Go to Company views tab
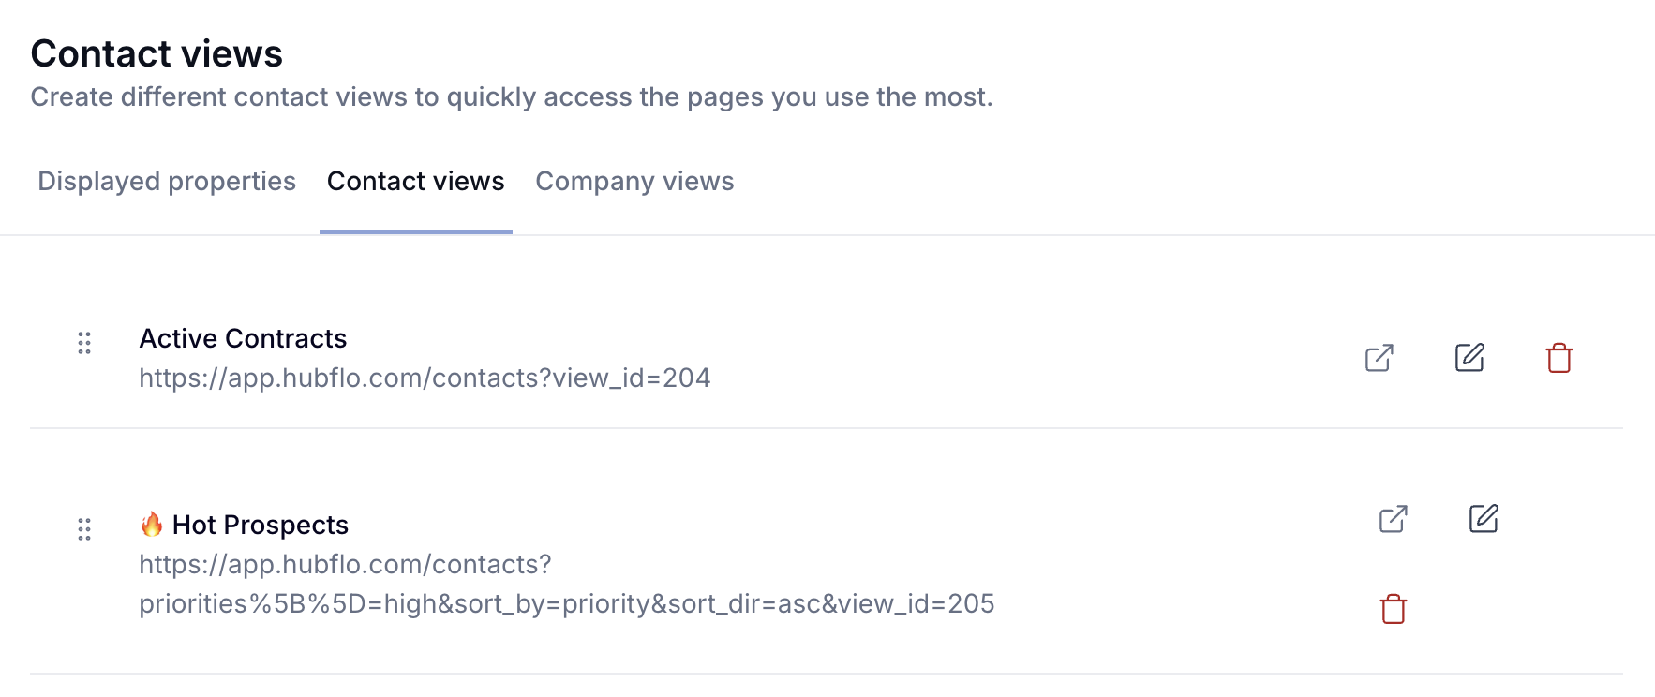This screenshot has width=1655, height=697. tap(634, 181)
